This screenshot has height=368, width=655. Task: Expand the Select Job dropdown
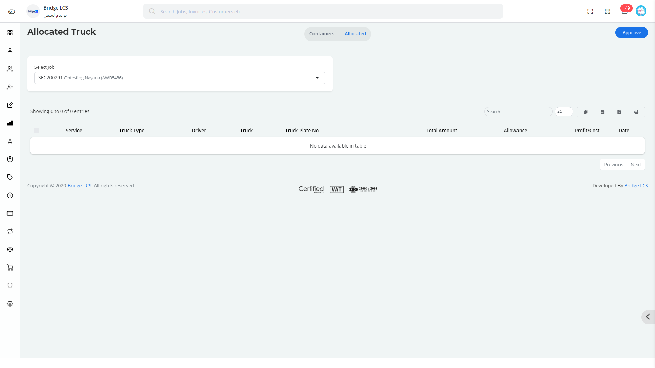pyautogui.click(x=317, y=78)
